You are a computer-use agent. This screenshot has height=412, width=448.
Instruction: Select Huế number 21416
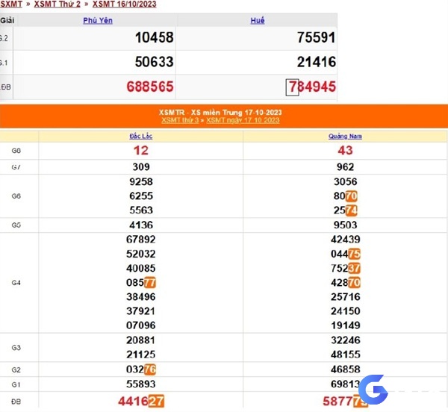317,62
